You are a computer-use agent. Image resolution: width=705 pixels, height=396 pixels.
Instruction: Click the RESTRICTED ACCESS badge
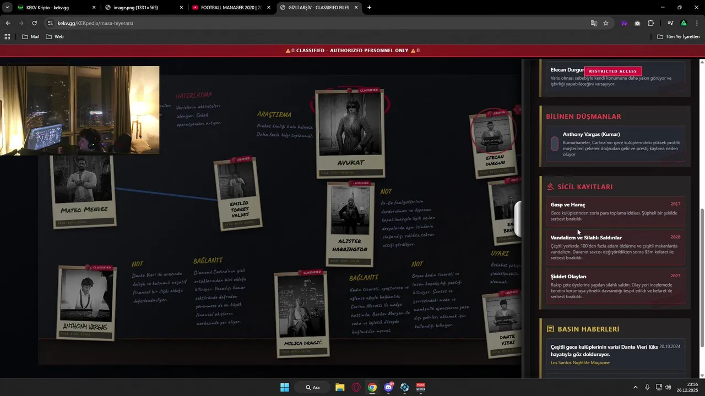[x=613, y=71]
